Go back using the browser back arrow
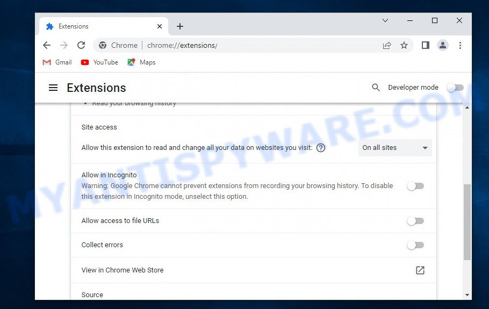This screenshot has width=489, height=309. [47, 45]
